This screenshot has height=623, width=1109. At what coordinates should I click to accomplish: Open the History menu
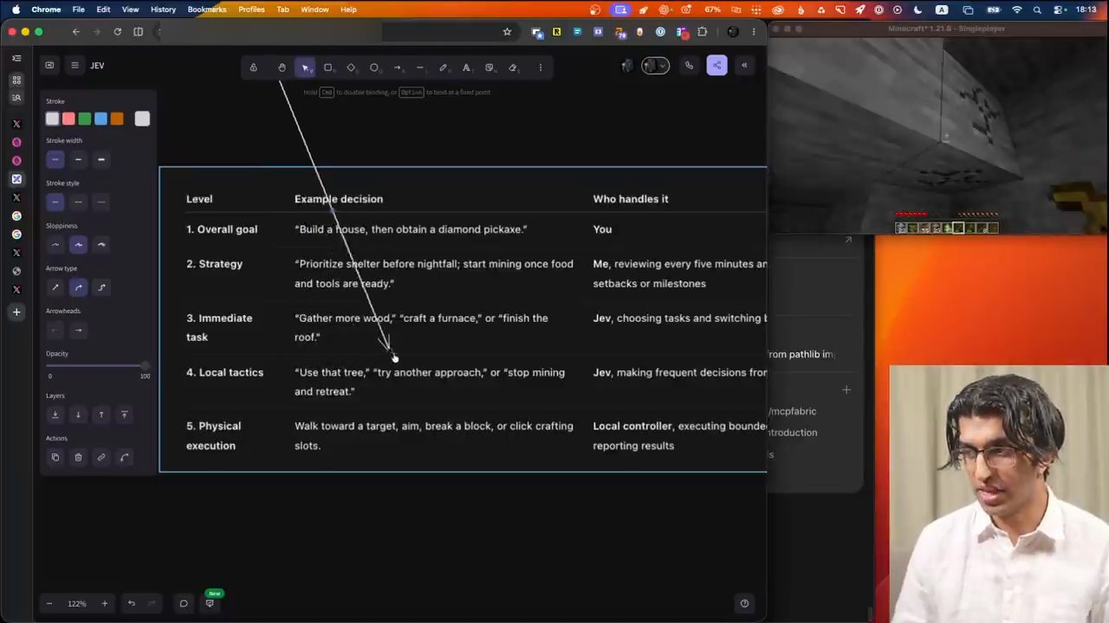[163, 10]
